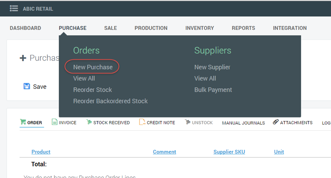Open the Integration top menu

290,28
